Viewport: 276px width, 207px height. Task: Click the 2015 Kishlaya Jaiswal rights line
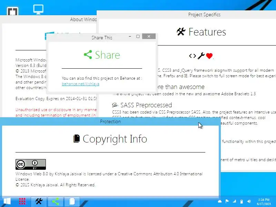[56, 185]
